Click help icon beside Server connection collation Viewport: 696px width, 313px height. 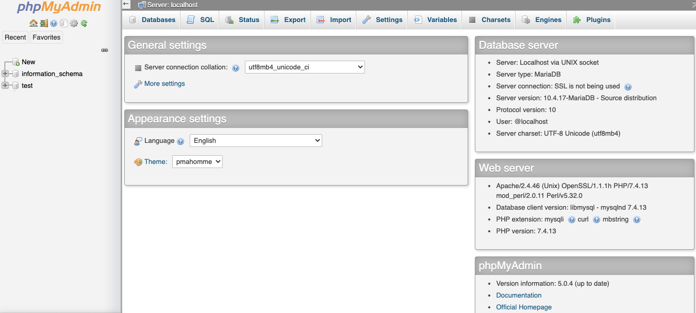click(236, 68)
